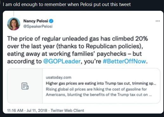Open the @SpeakerPelosi handle
The image size is (164, 117).
(x=38, y=26)
